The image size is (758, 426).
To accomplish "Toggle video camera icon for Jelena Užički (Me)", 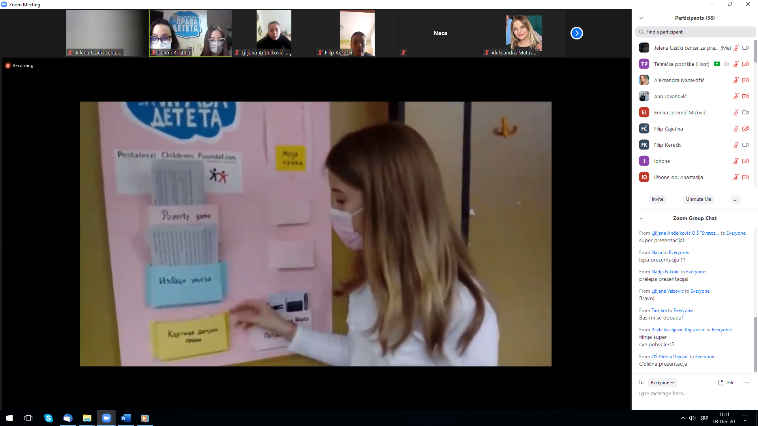I will [745, 48].
